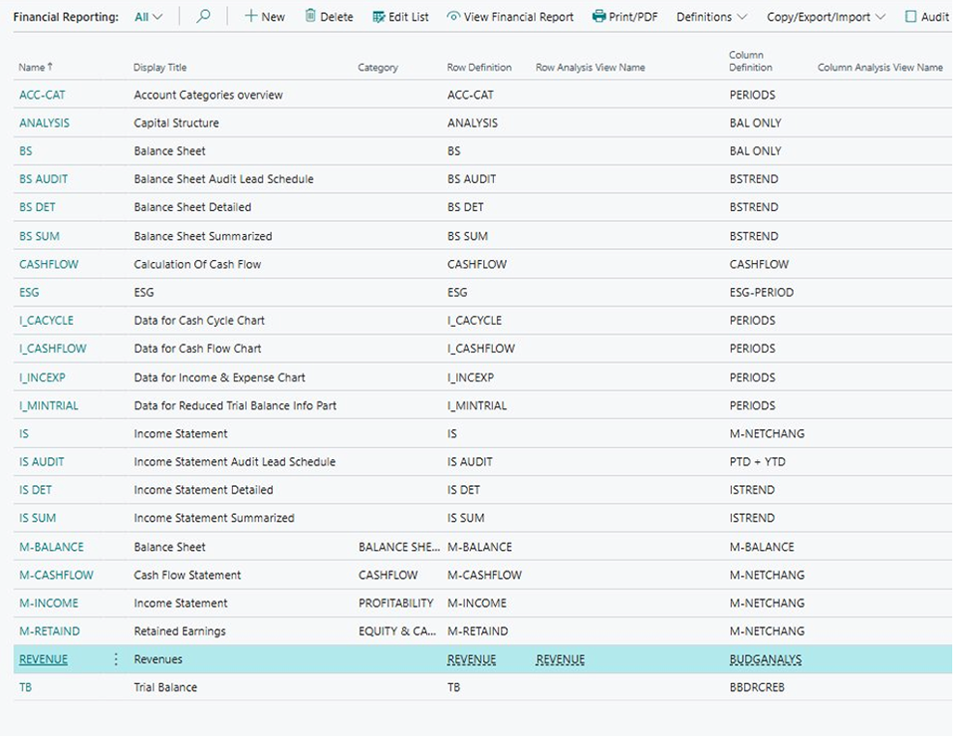Open the IS DET report link
This screenshot has width=956, height=737.
click(x=36, y=490)
